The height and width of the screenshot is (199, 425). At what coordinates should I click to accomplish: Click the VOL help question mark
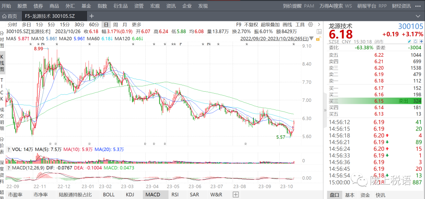[x=8, y=149]
